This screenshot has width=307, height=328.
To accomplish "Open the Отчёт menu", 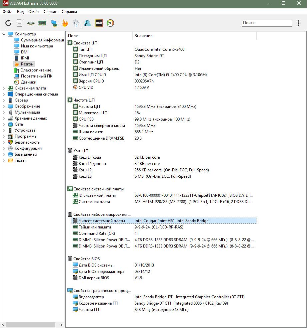I will coord(34,12).
